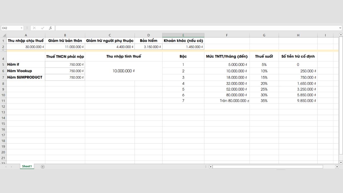Click the Enter checkmark icon in the formula bar
Image resolution: width=343 pixels, height=193 pixels.
pyautogui.click(x=42, y=28)
